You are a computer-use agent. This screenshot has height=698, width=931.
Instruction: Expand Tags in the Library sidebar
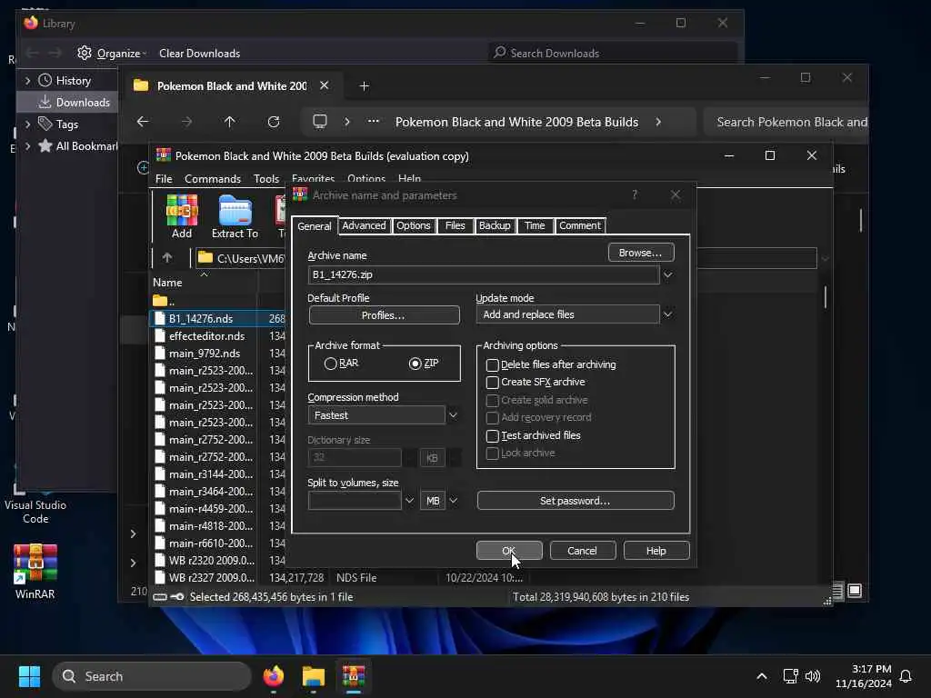[x=27, y=124]
